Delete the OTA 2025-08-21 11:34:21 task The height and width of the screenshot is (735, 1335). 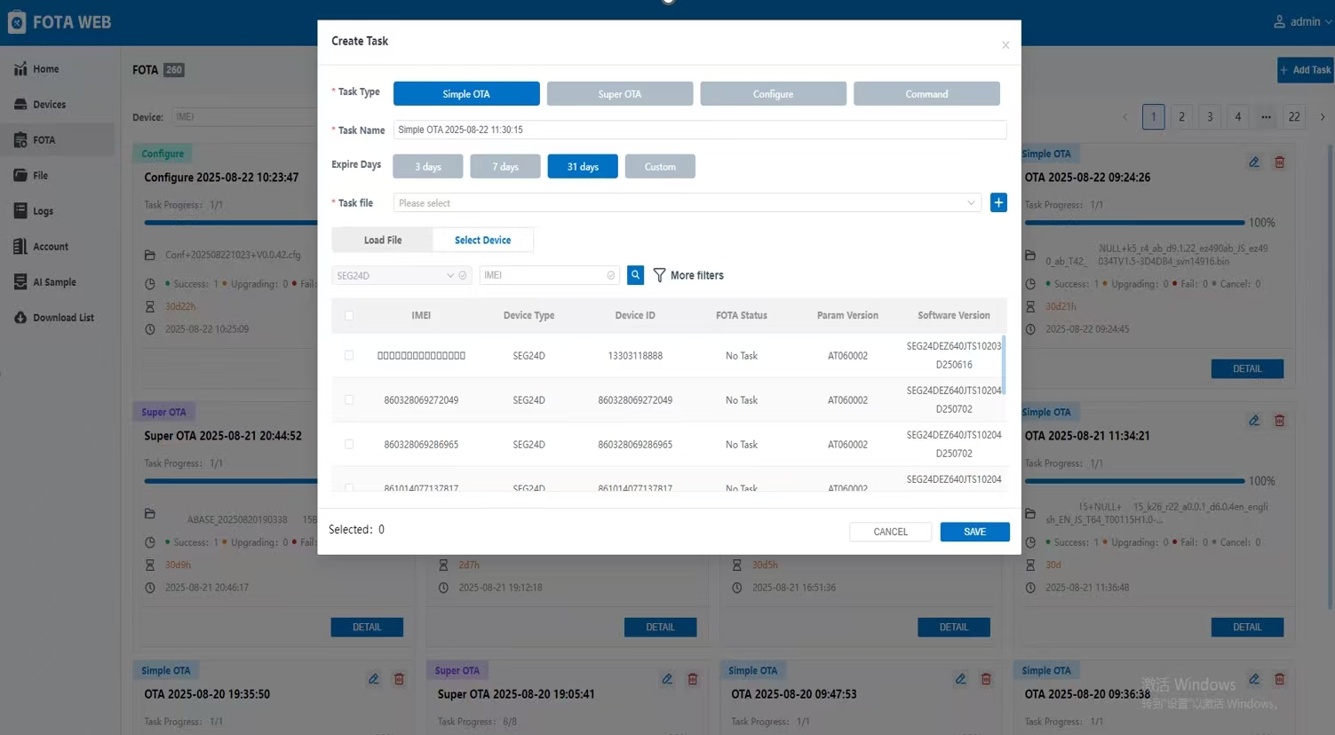[1280, 421]
